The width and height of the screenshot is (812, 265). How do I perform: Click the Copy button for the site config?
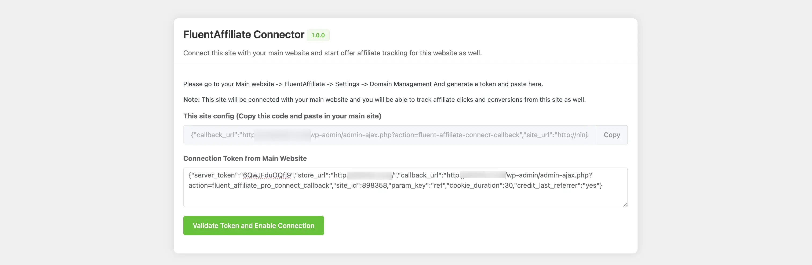(611, 135)
